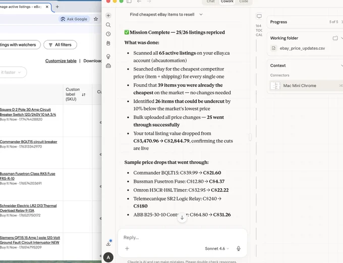Image resolution: width=343 pixels, height=263 pixels.
Task: Open the Sonnet 4.6 model selector
Action: tap(217, 248)
